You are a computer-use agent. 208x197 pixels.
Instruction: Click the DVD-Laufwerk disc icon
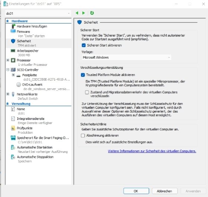click(x=19, y=85)
